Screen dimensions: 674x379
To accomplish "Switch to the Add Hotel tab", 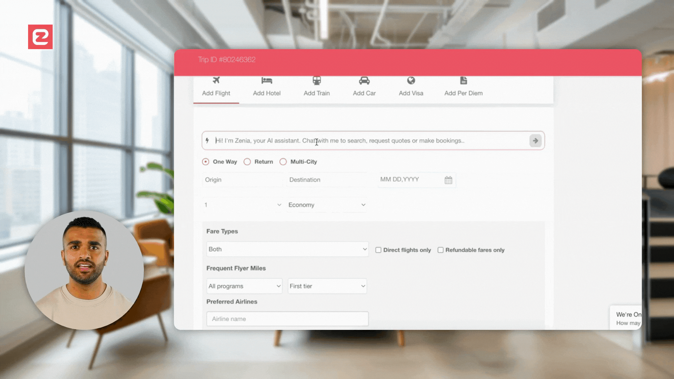I will [267, 86].
